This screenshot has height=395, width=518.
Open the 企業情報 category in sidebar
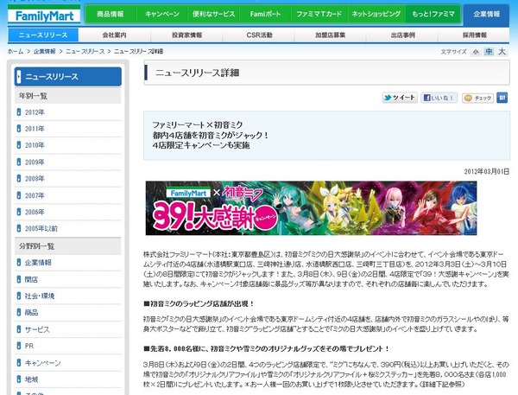click(38, 263)
